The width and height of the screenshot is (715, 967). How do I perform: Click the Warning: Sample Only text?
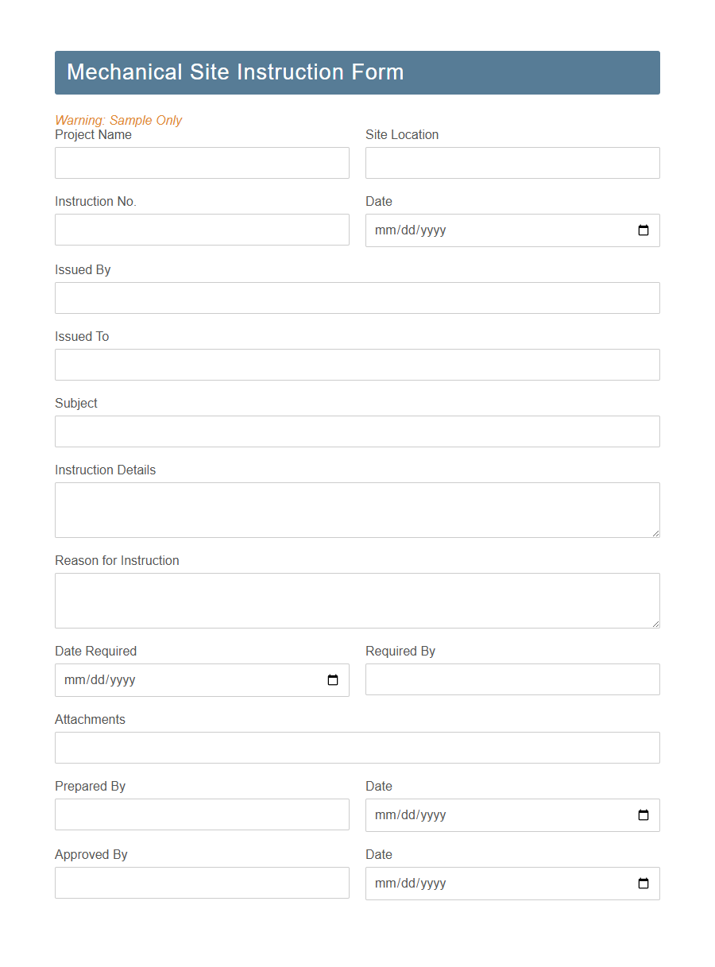tap(118, 120)
